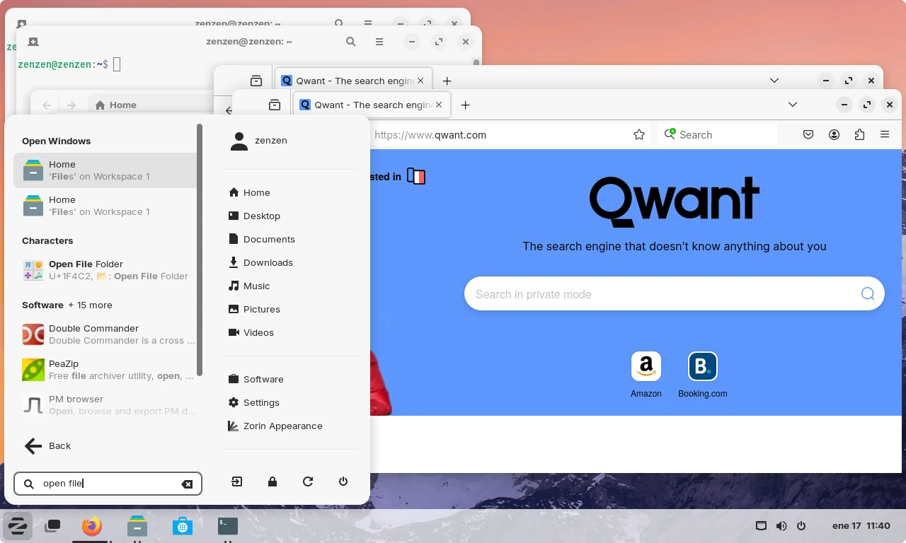Select the PM browser software result
Viewport: 906px width, 543px height.
[x=105, y=405]
